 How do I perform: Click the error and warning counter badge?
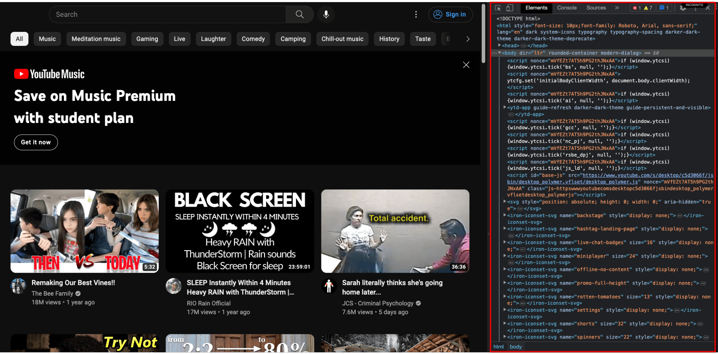643,8
